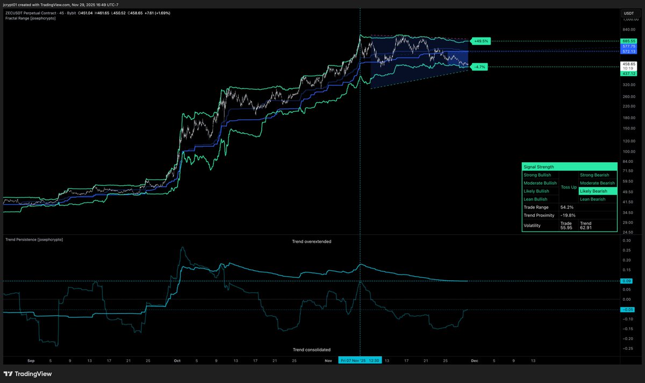Screen dimensions: 645x383
Task: Click the Trend consolidated label
Action: [x=312, y=350]
